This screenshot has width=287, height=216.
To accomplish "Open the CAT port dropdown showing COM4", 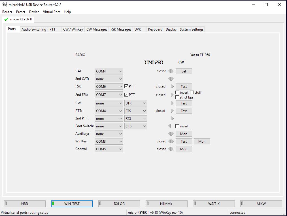I will click(109, 71).
